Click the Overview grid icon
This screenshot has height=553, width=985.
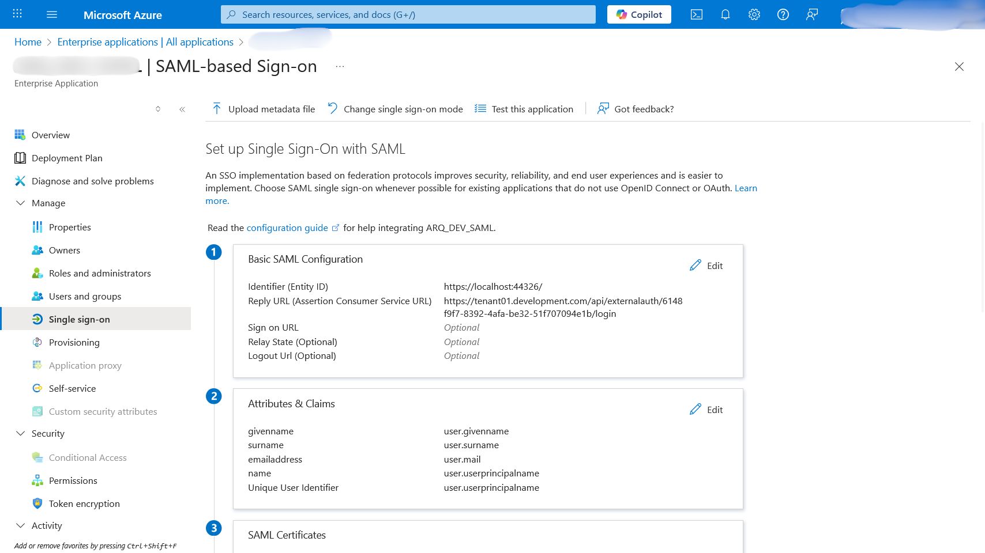click(x=20, y=135)
